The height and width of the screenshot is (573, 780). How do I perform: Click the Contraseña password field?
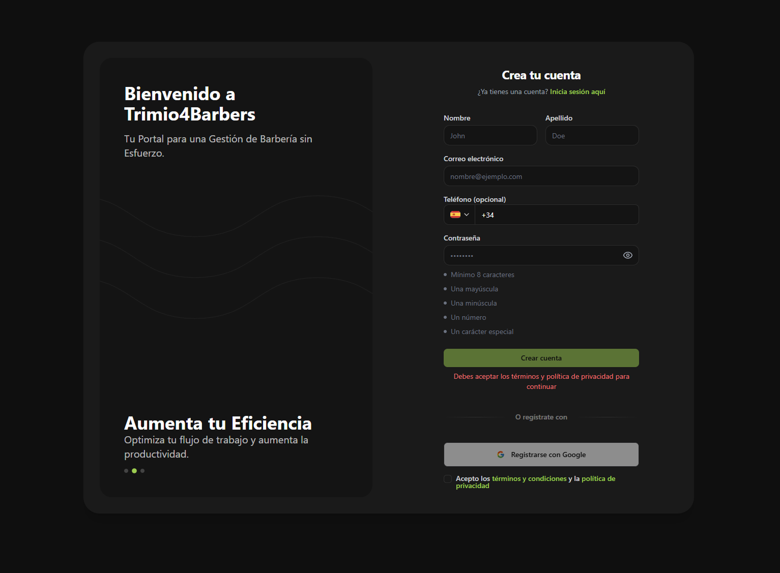[541, 255]
